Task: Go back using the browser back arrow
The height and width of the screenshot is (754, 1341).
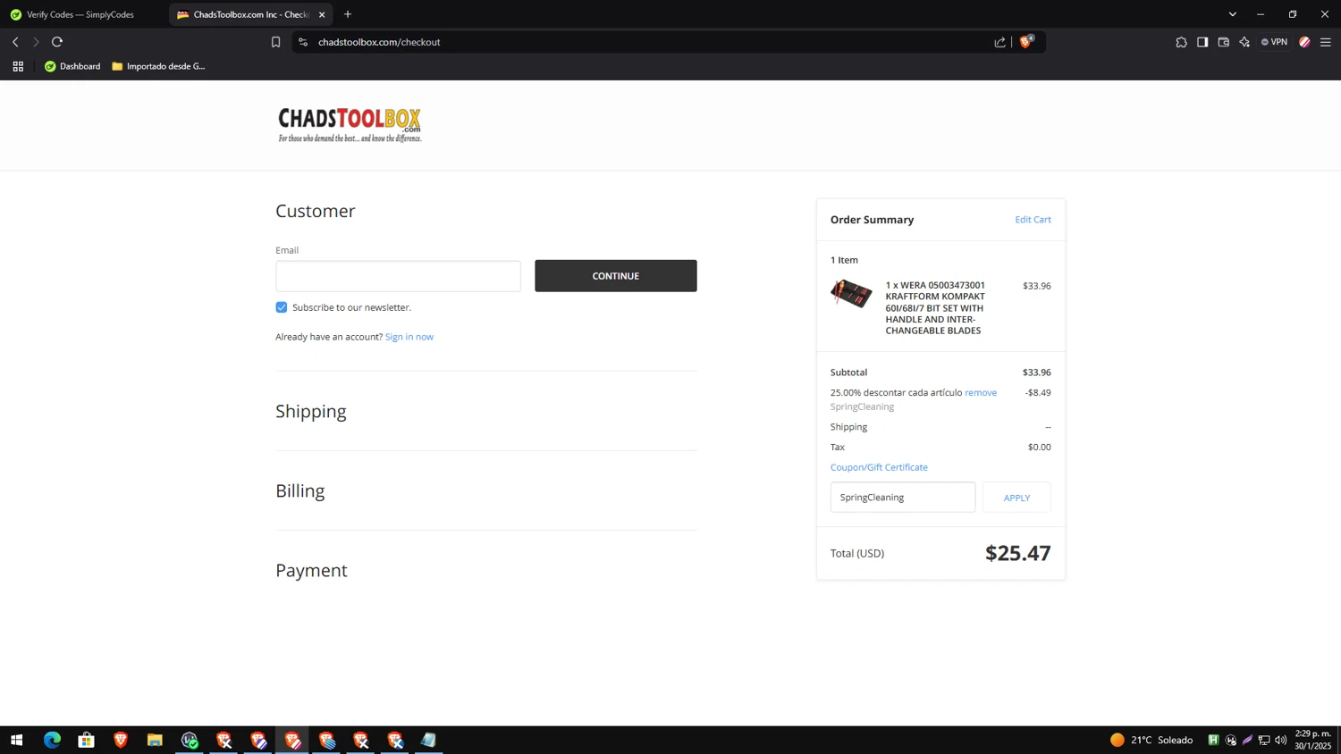Action: [15, 42]
